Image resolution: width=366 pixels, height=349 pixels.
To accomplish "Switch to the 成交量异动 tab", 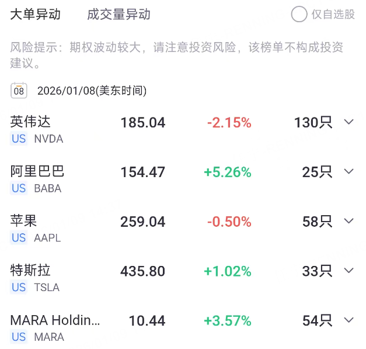I will point(118,15).
